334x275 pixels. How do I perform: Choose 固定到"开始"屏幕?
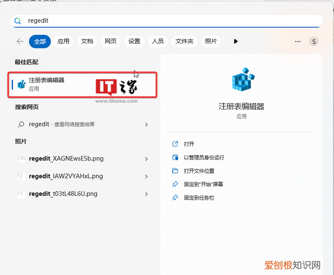[204, 184]
